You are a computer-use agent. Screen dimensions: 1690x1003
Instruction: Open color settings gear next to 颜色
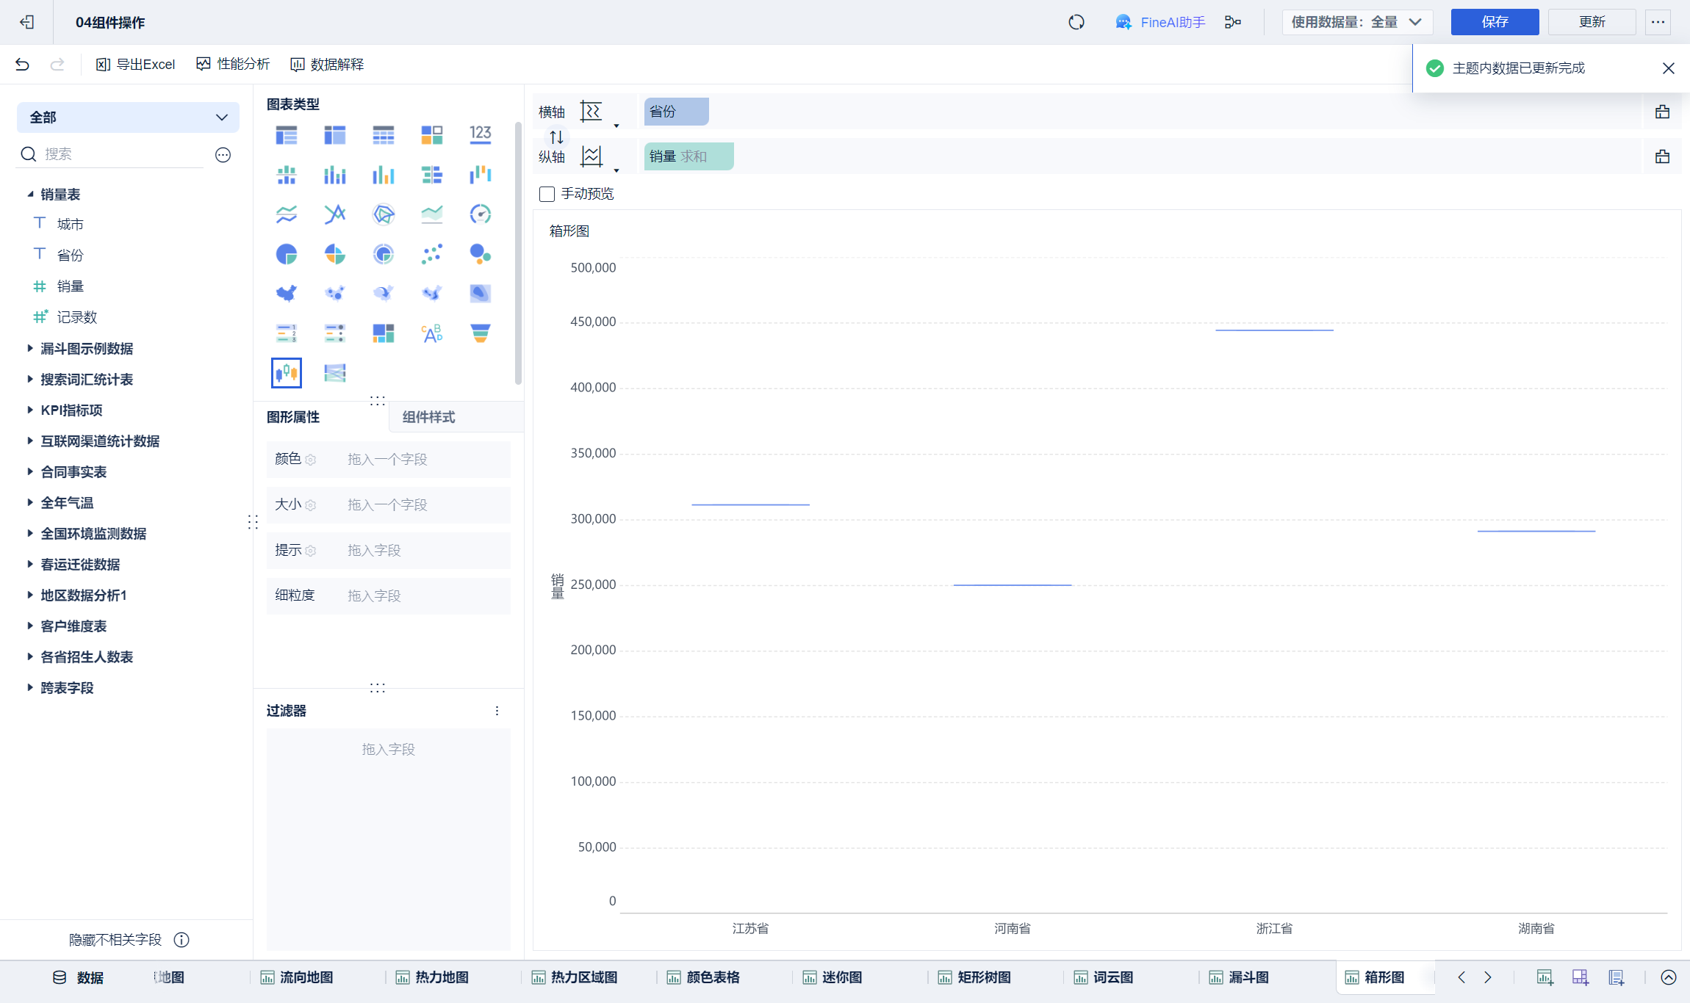[311, 460]
